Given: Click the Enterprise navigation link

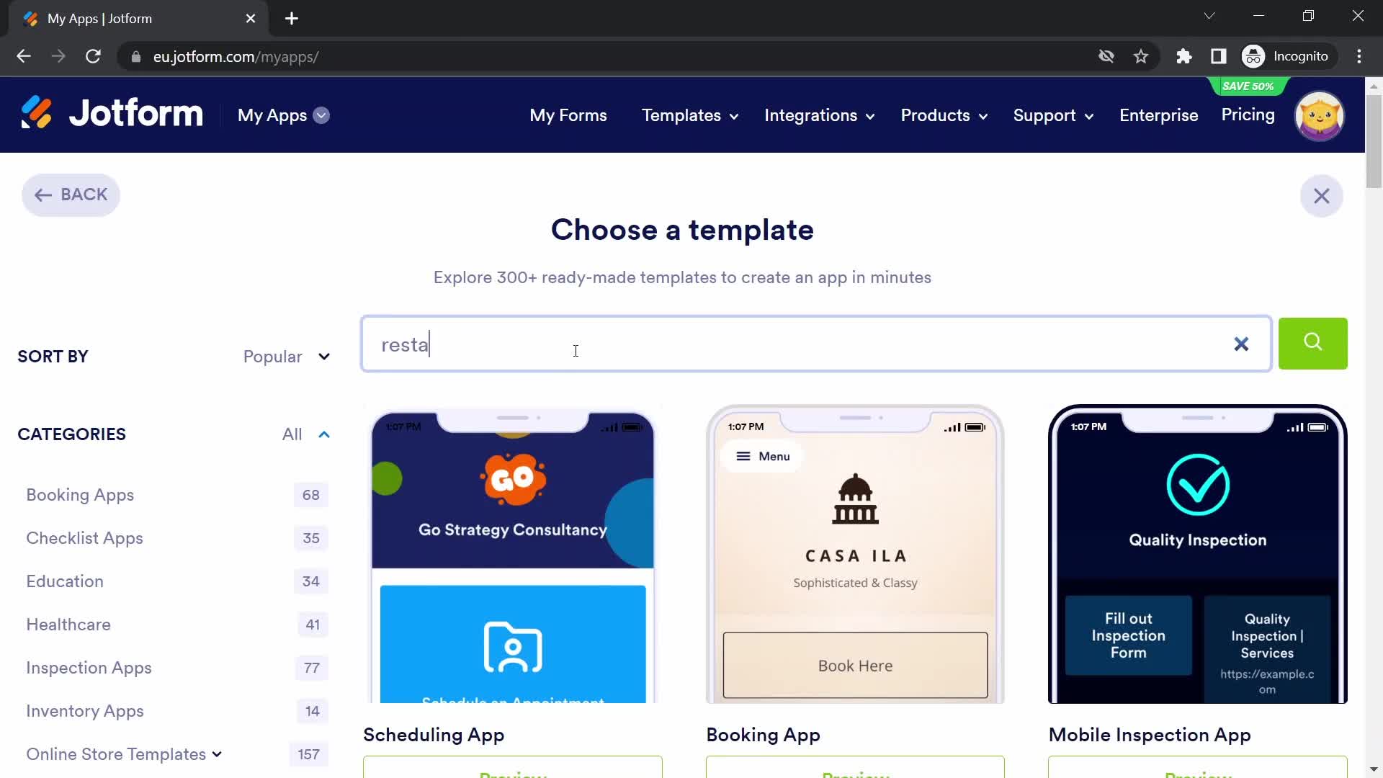Looking at the screenshot, I should click(1158, 115).
